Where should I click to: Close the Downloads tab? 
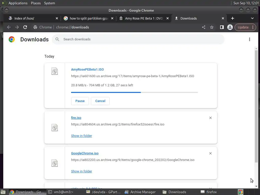[x=223, y=18]
